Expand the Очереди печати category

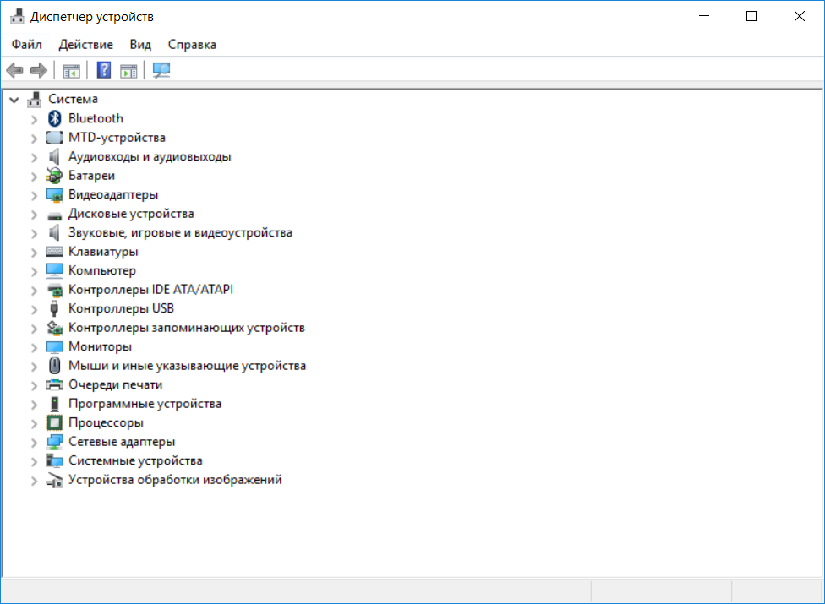coord(34,386)
